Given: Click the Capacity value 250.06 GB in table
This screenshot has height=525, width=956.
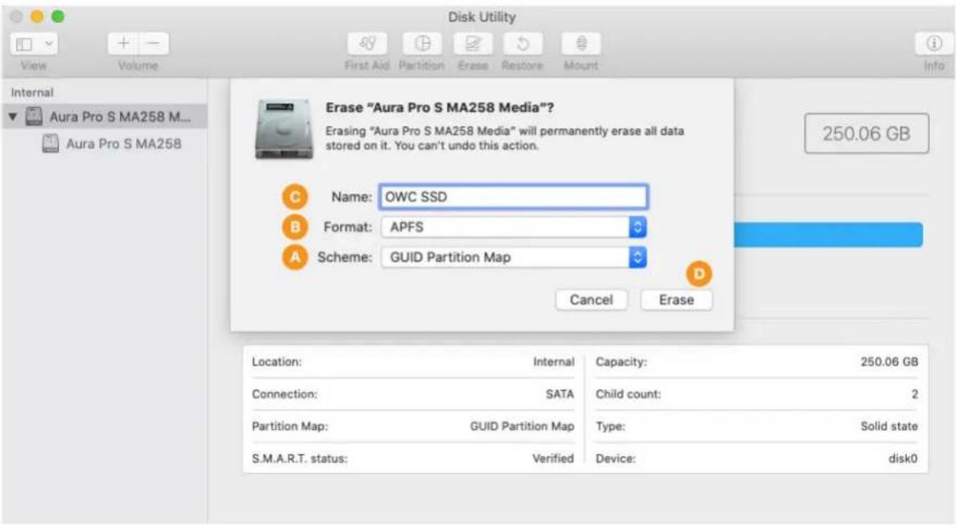Looking at the screenshot, I should (x=889, y=362).
